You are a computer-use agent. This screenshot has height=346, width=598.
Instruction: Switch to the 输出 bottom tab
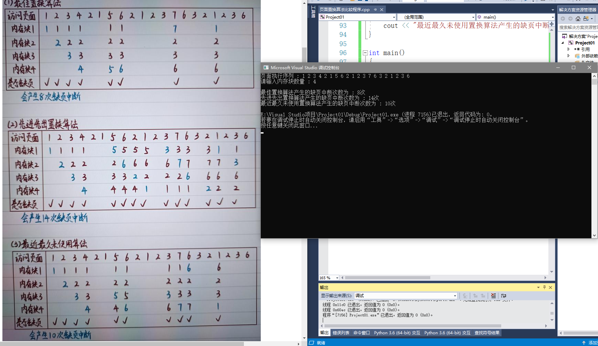coord(324,333)
